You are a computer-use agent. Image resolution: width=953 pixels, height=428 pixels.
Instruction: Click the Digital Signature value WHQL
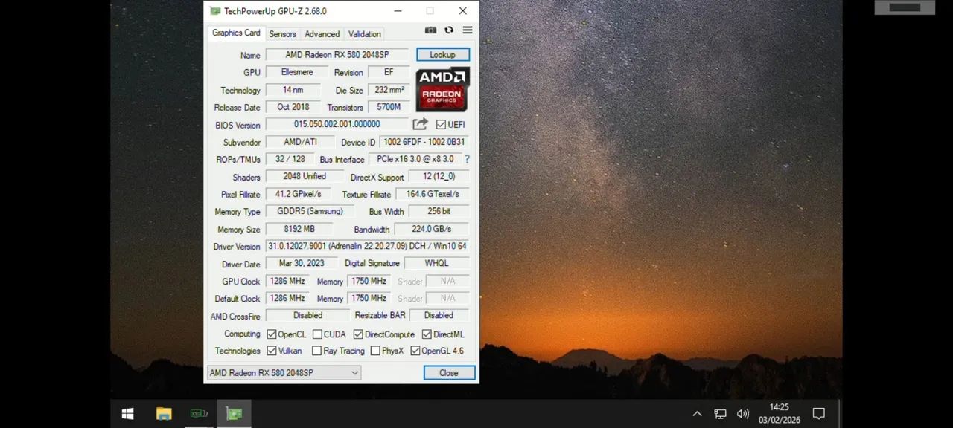click(x=437, y=263)
